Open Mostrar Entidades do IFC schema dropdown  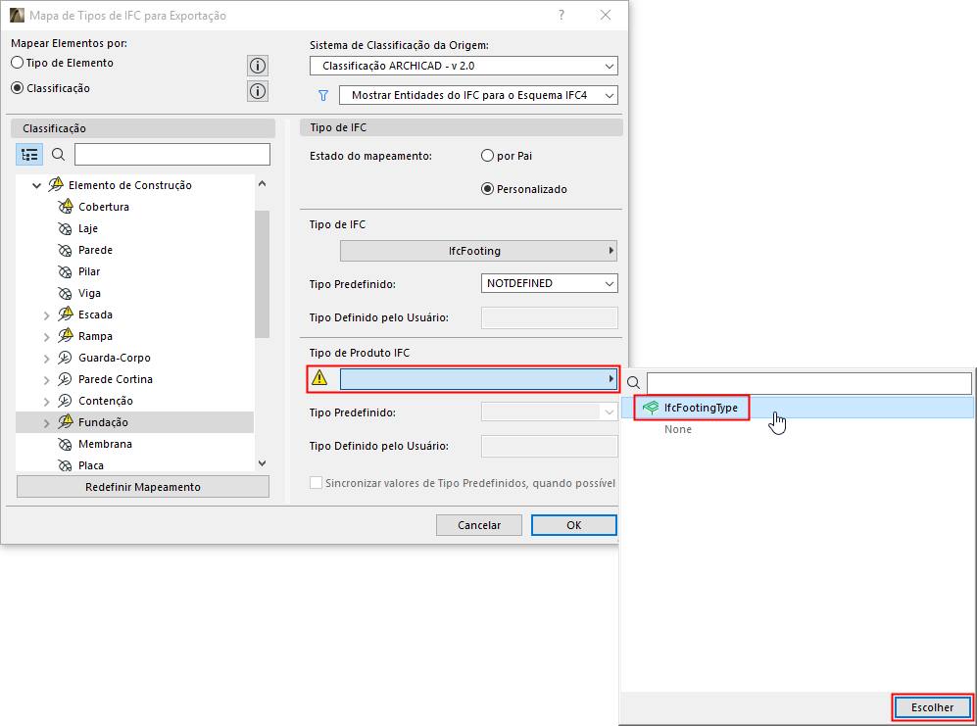478,95
